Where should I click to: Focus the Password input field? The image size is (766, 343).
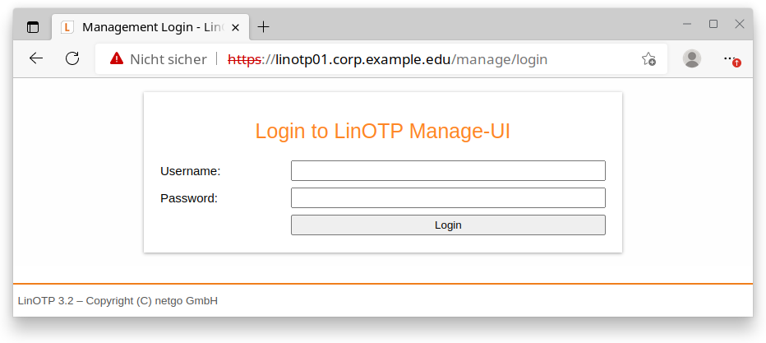click(x=448, y=198)
